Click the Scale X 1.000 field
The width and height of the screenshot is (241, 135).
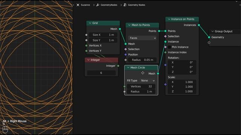[x=182, y=82]
